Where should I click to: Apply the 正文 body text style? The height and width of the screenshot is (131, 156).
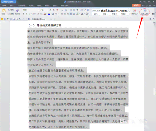(x=96, y=12)
